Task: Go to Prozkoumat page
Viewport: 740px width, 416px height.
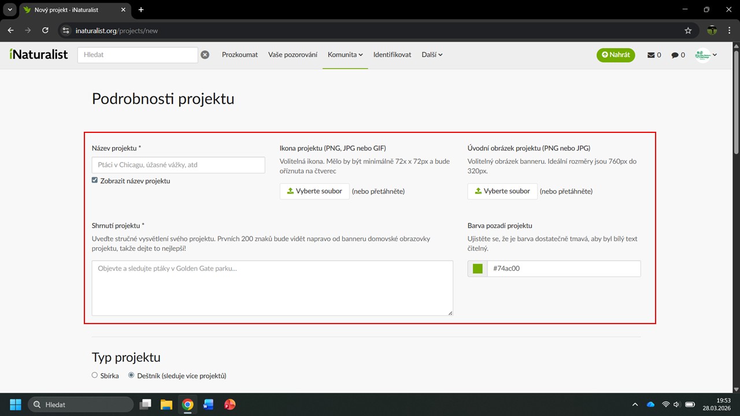Action: (240, 55)
